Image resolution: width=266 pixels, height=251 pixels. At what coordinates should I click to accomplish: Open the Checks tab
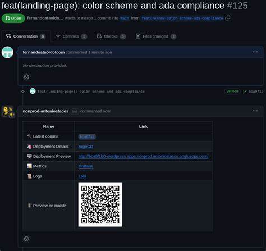[111, 36]
